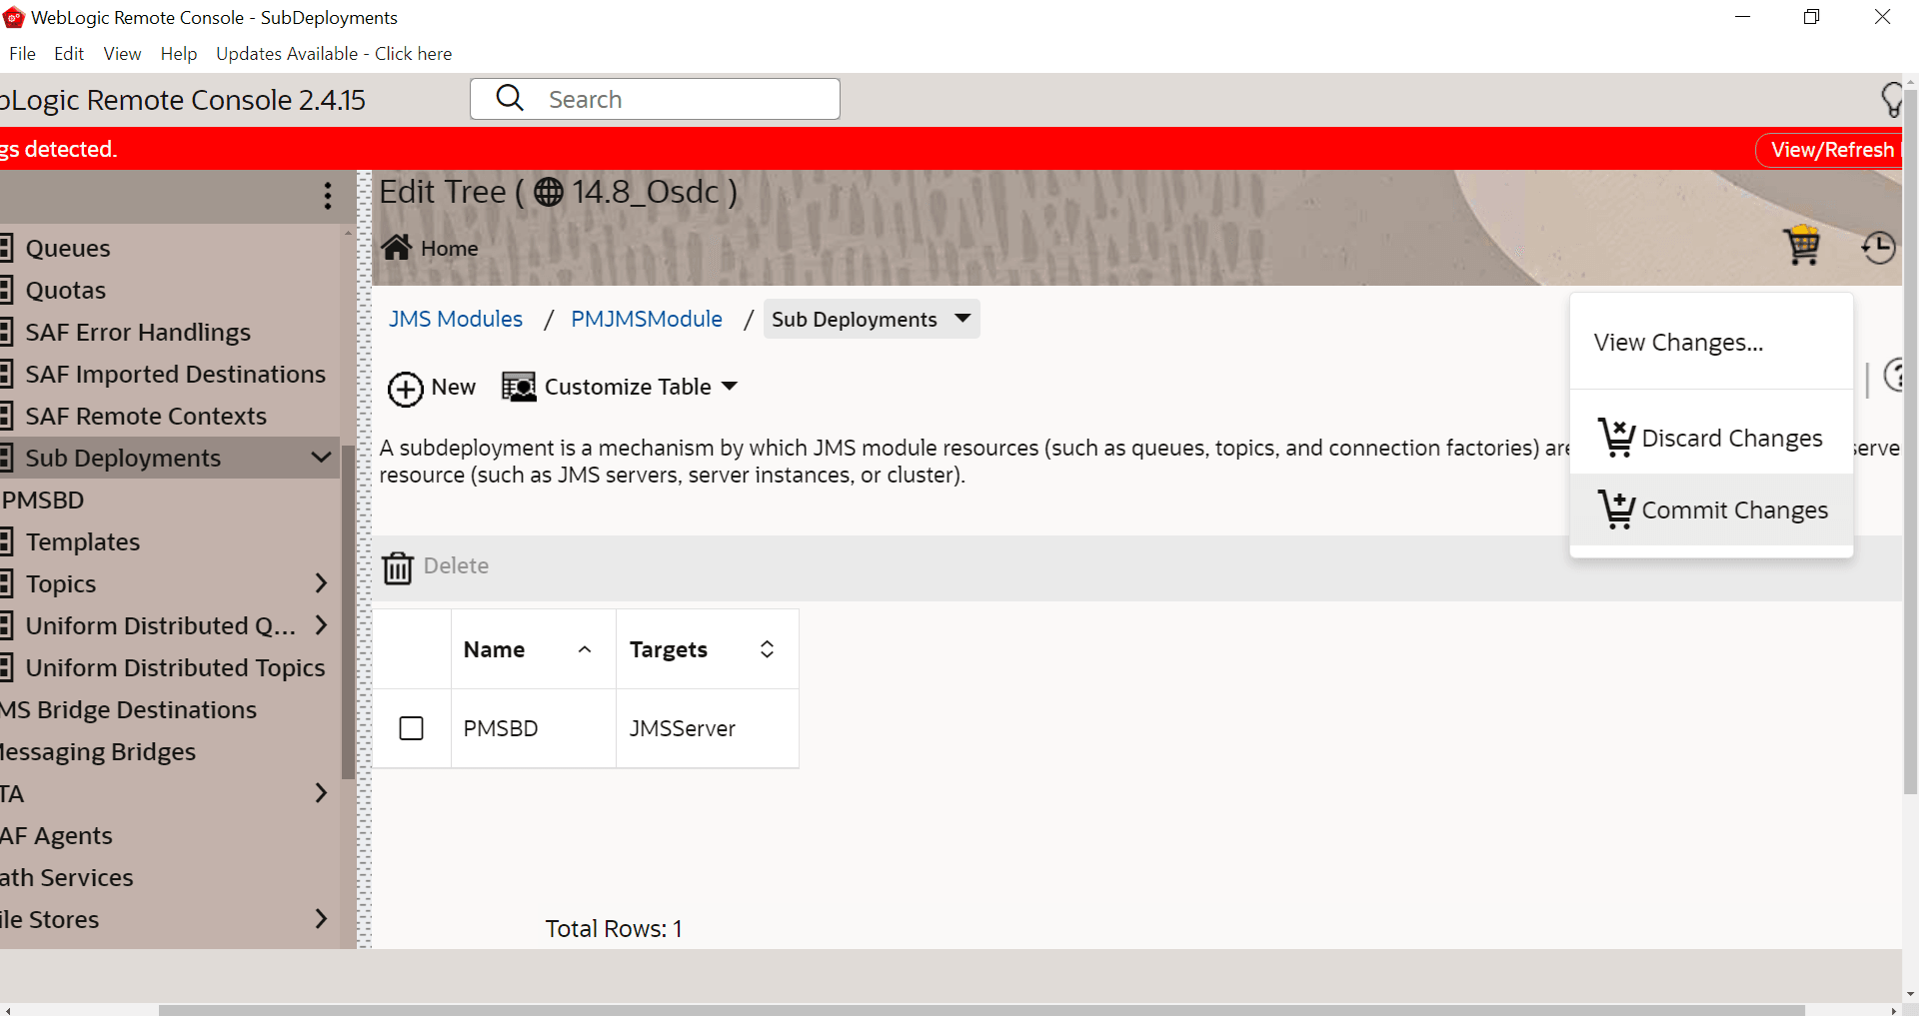Image resolution: width=1919 pixels, height=1016 pixels.
Task: Select SAF Imported Destinations tree item
Action: 176,374
